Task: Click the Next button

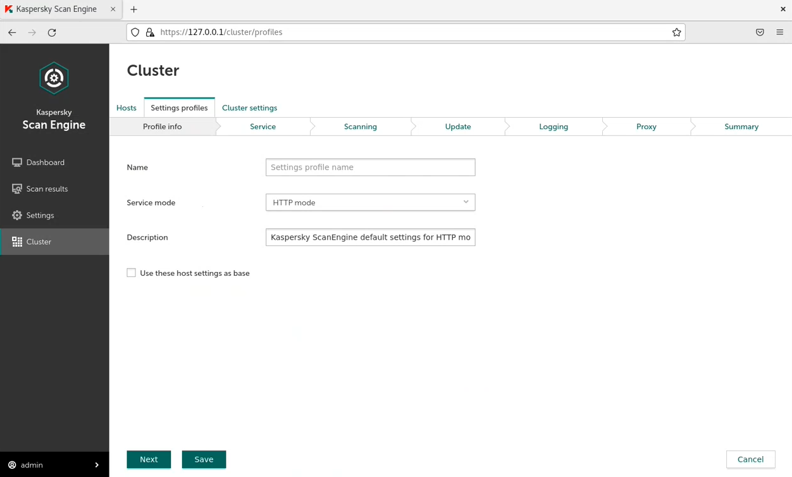Action: tap(149, 459)
